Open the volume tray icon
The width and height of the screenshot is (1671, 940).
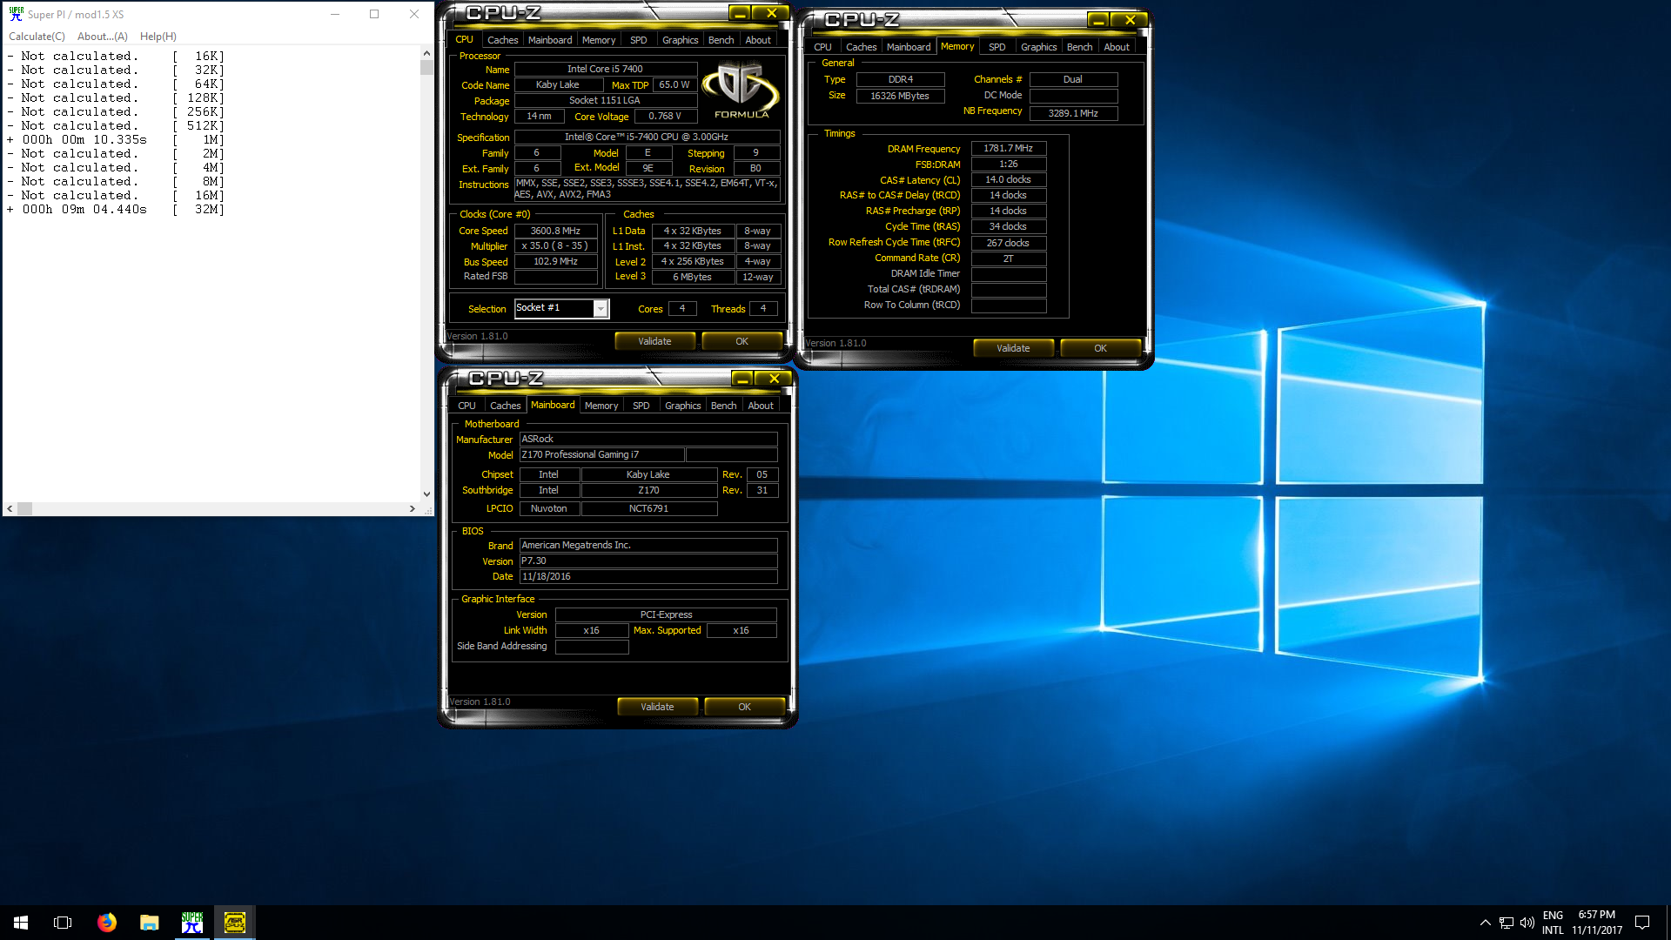click(x=1527, y=923)
